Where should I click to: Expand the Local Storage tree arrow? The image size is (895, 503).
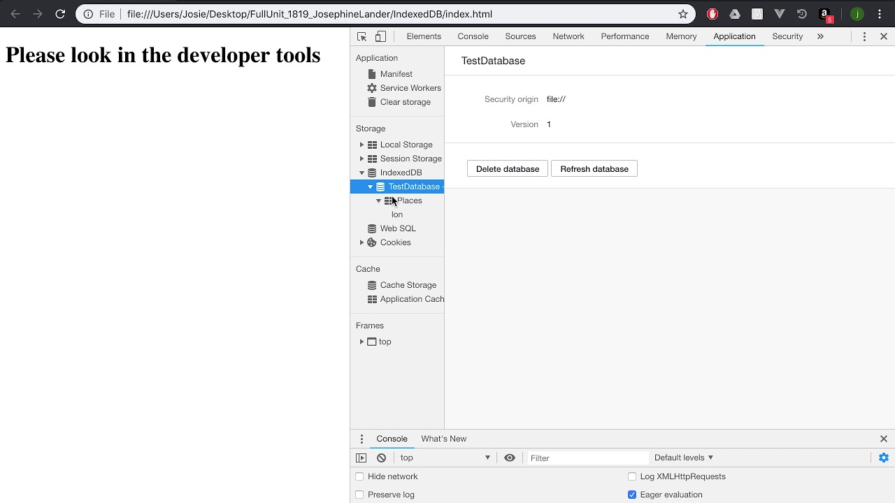pyautogui.click(x=361, y=145)
